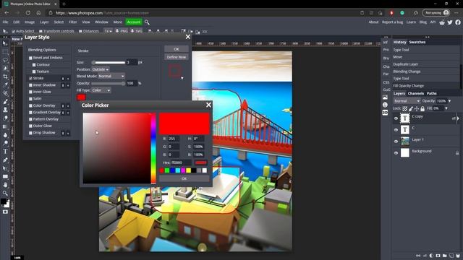Go to browser home button

click(x=38, y=13)
